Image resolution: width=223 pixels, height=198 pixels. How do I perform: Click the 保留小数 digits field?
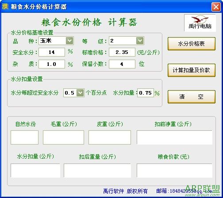122,64
